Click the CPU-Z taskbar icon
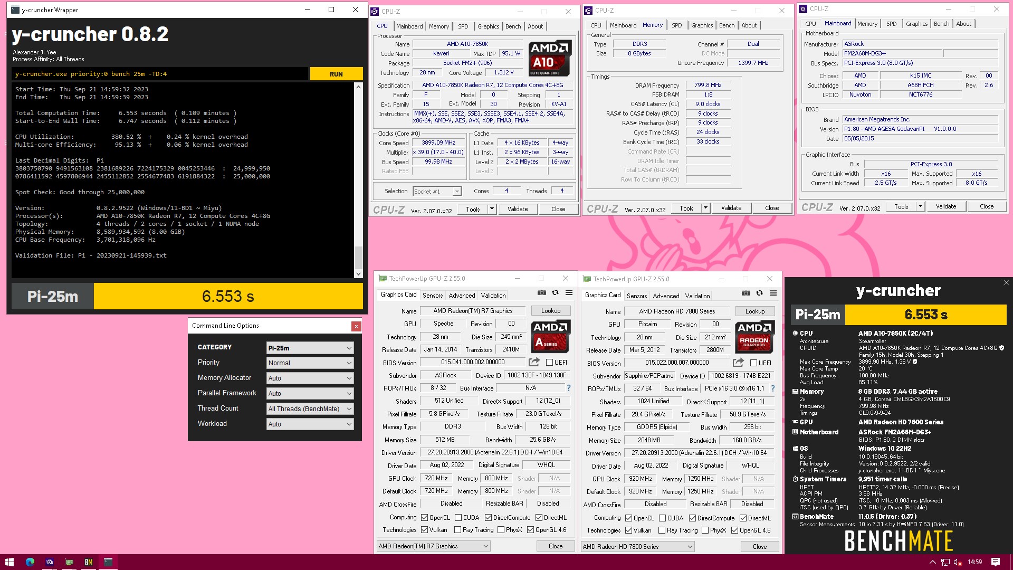This screenshot has width=1013, height=570. pyautogui.click(x=50, y=562)
